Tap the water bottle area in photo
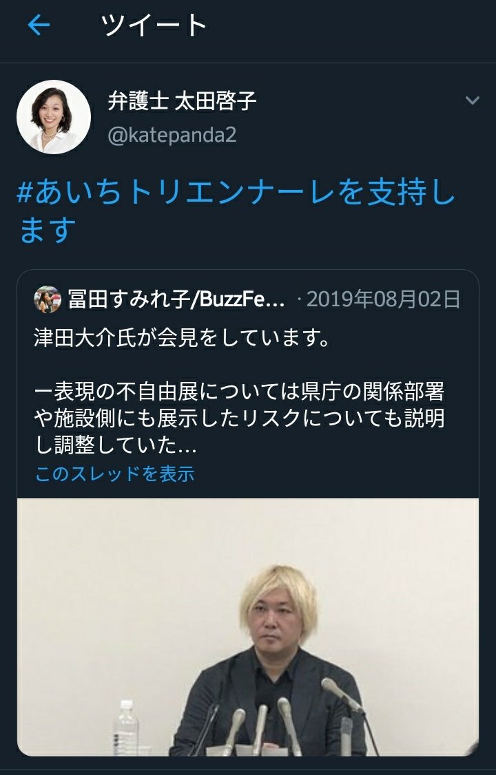The image size is (496, 775). point(125,727)
